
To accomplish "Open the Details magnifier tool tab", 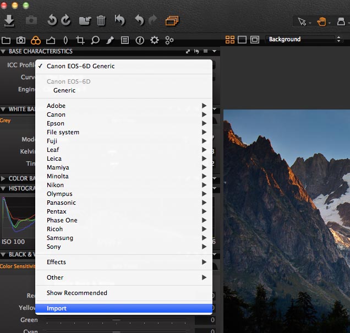I will [x=95, y=40].
